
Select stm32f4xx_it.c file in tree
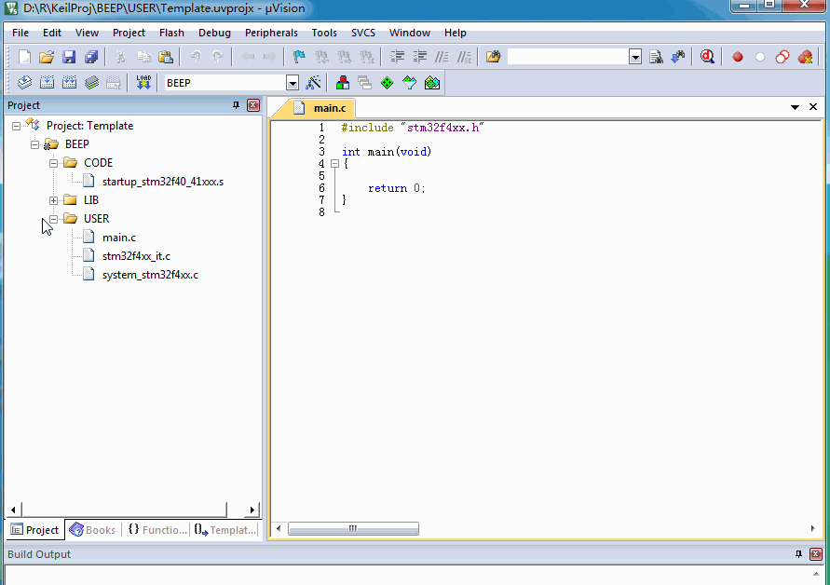136,256
